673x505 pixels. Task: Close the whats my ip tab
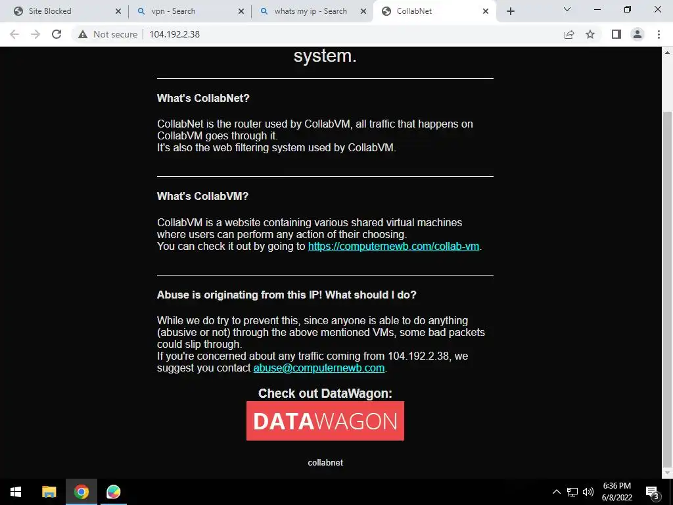point(363,11)
